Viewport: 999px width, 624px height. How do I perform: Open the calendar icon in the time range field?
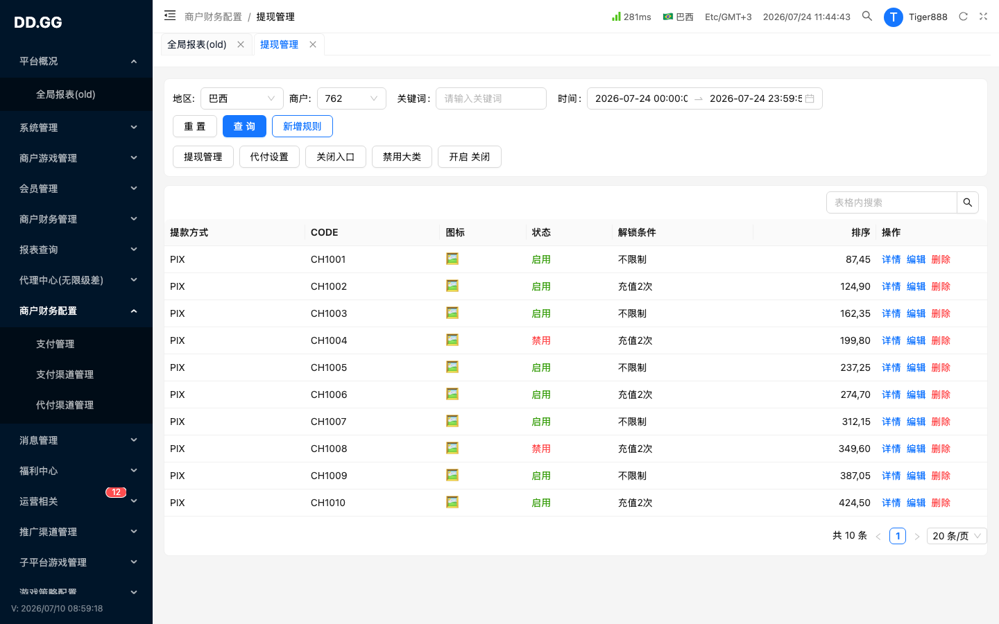pyautogui.click(x=810, y=98)
